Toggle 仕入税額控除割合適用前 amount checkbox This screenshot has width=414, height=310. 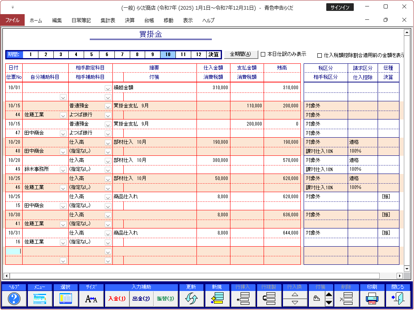tap(320, 55)
